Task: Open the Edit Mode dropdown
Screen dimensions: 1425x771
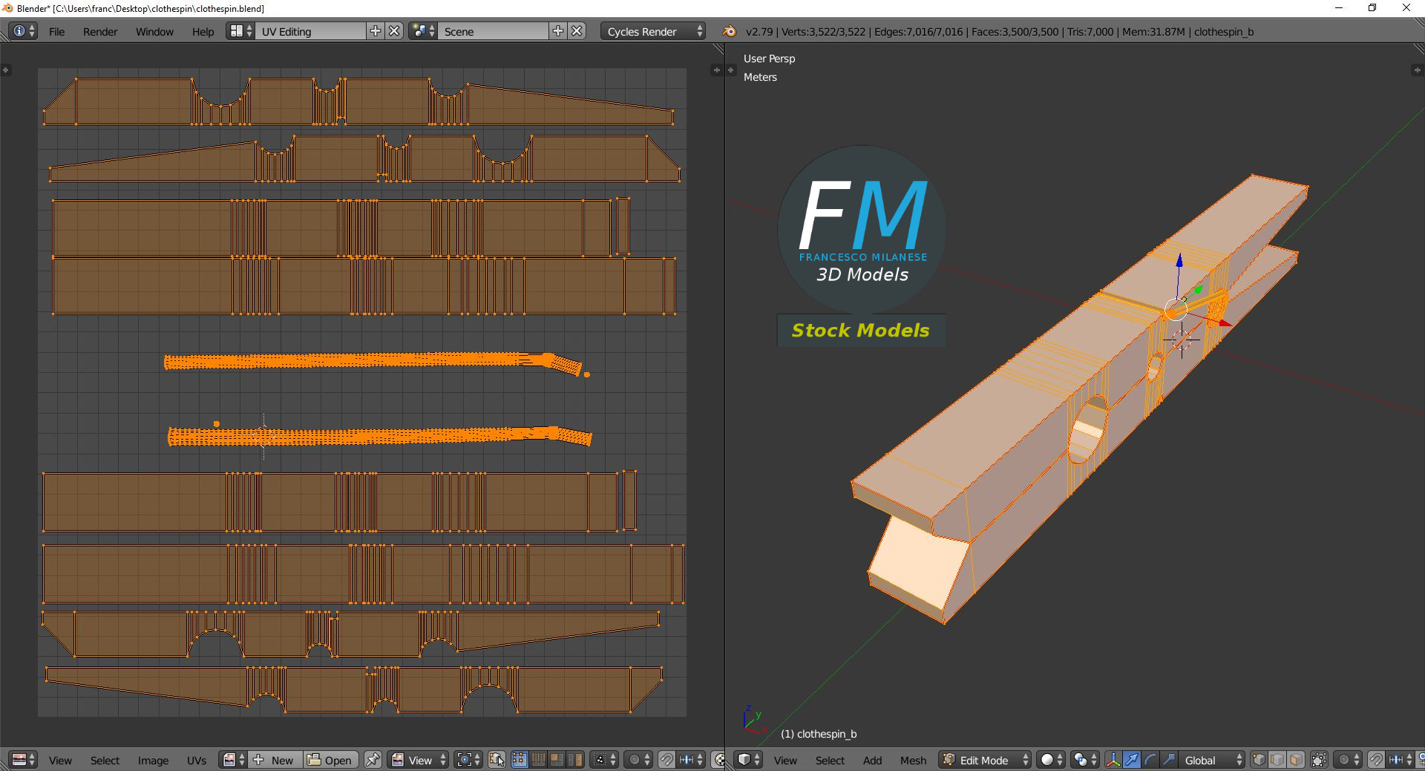Action: (x=986, y=760)
